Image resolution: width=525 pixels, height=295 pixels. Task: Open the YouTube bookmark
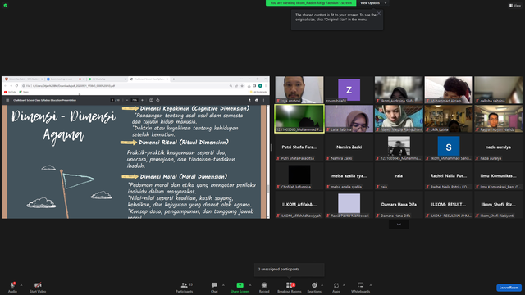click(10, 92)
